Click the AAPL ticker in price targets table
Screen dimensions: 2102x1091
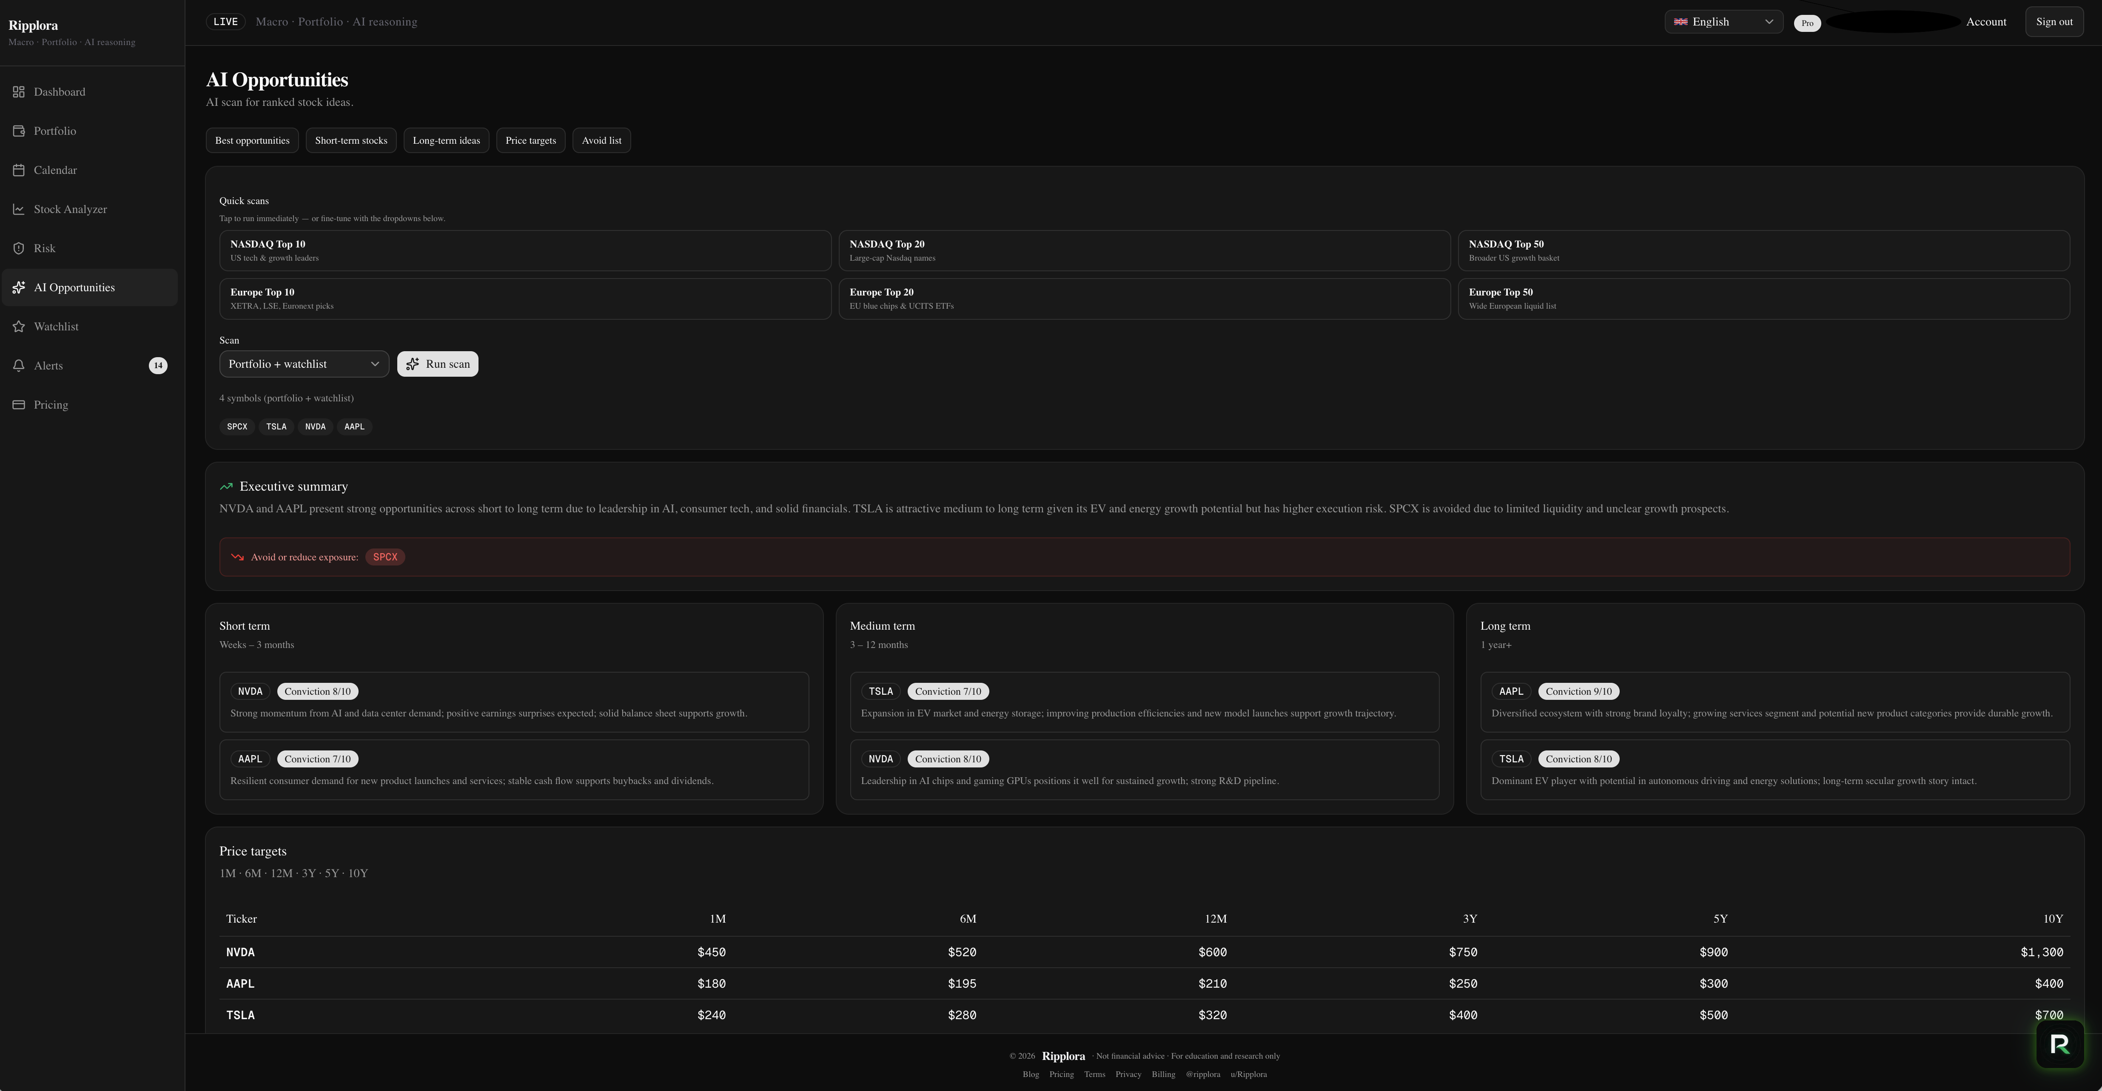pos(240,983)
